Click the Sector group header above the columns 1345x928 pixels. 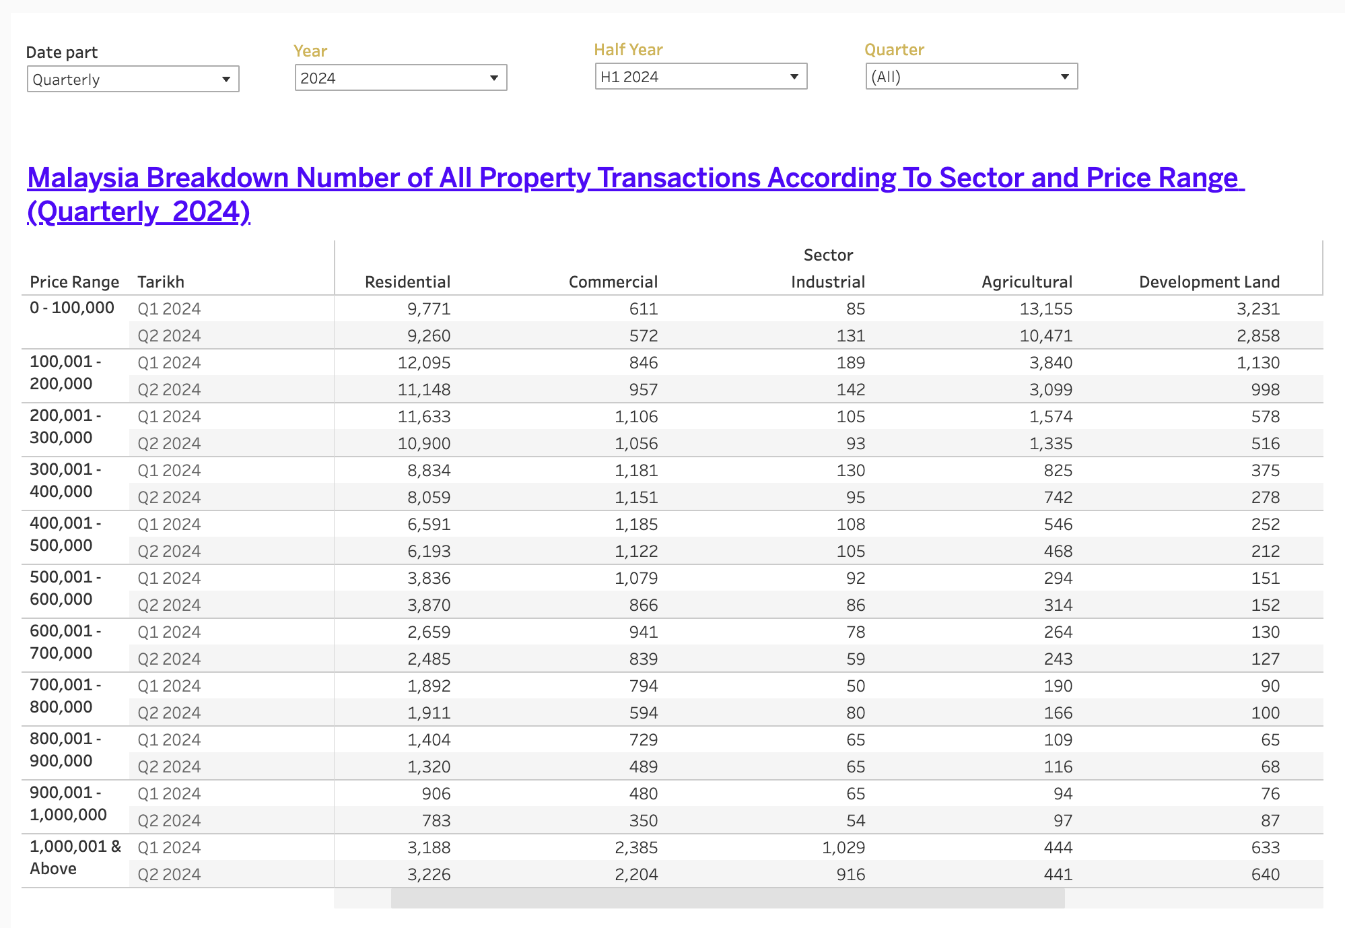tap(827, 255)
